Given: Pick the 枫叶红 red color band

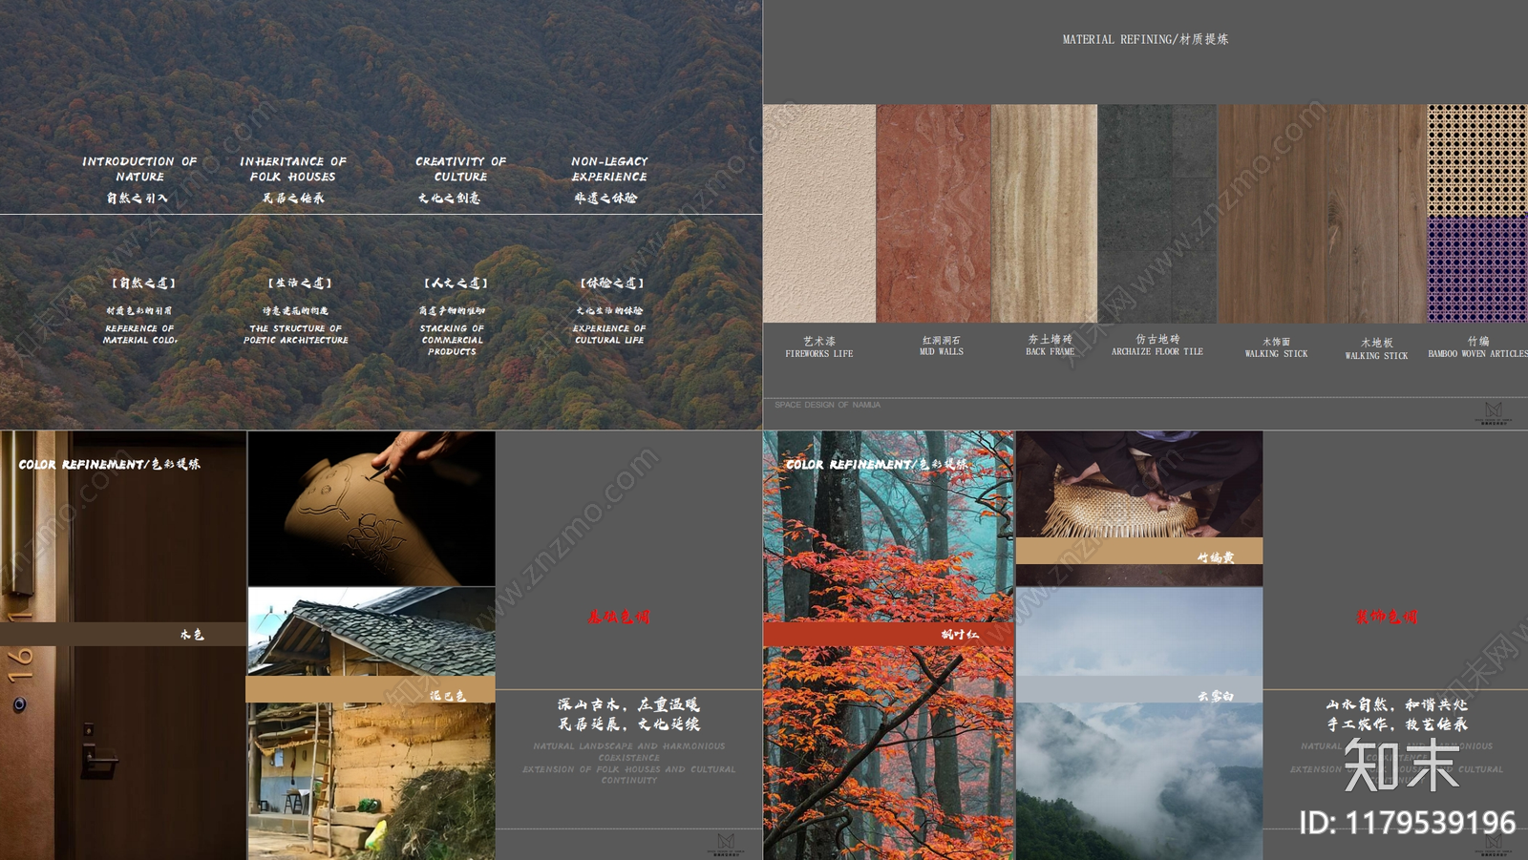Looking at the screenshot, I should click(888, 635).
